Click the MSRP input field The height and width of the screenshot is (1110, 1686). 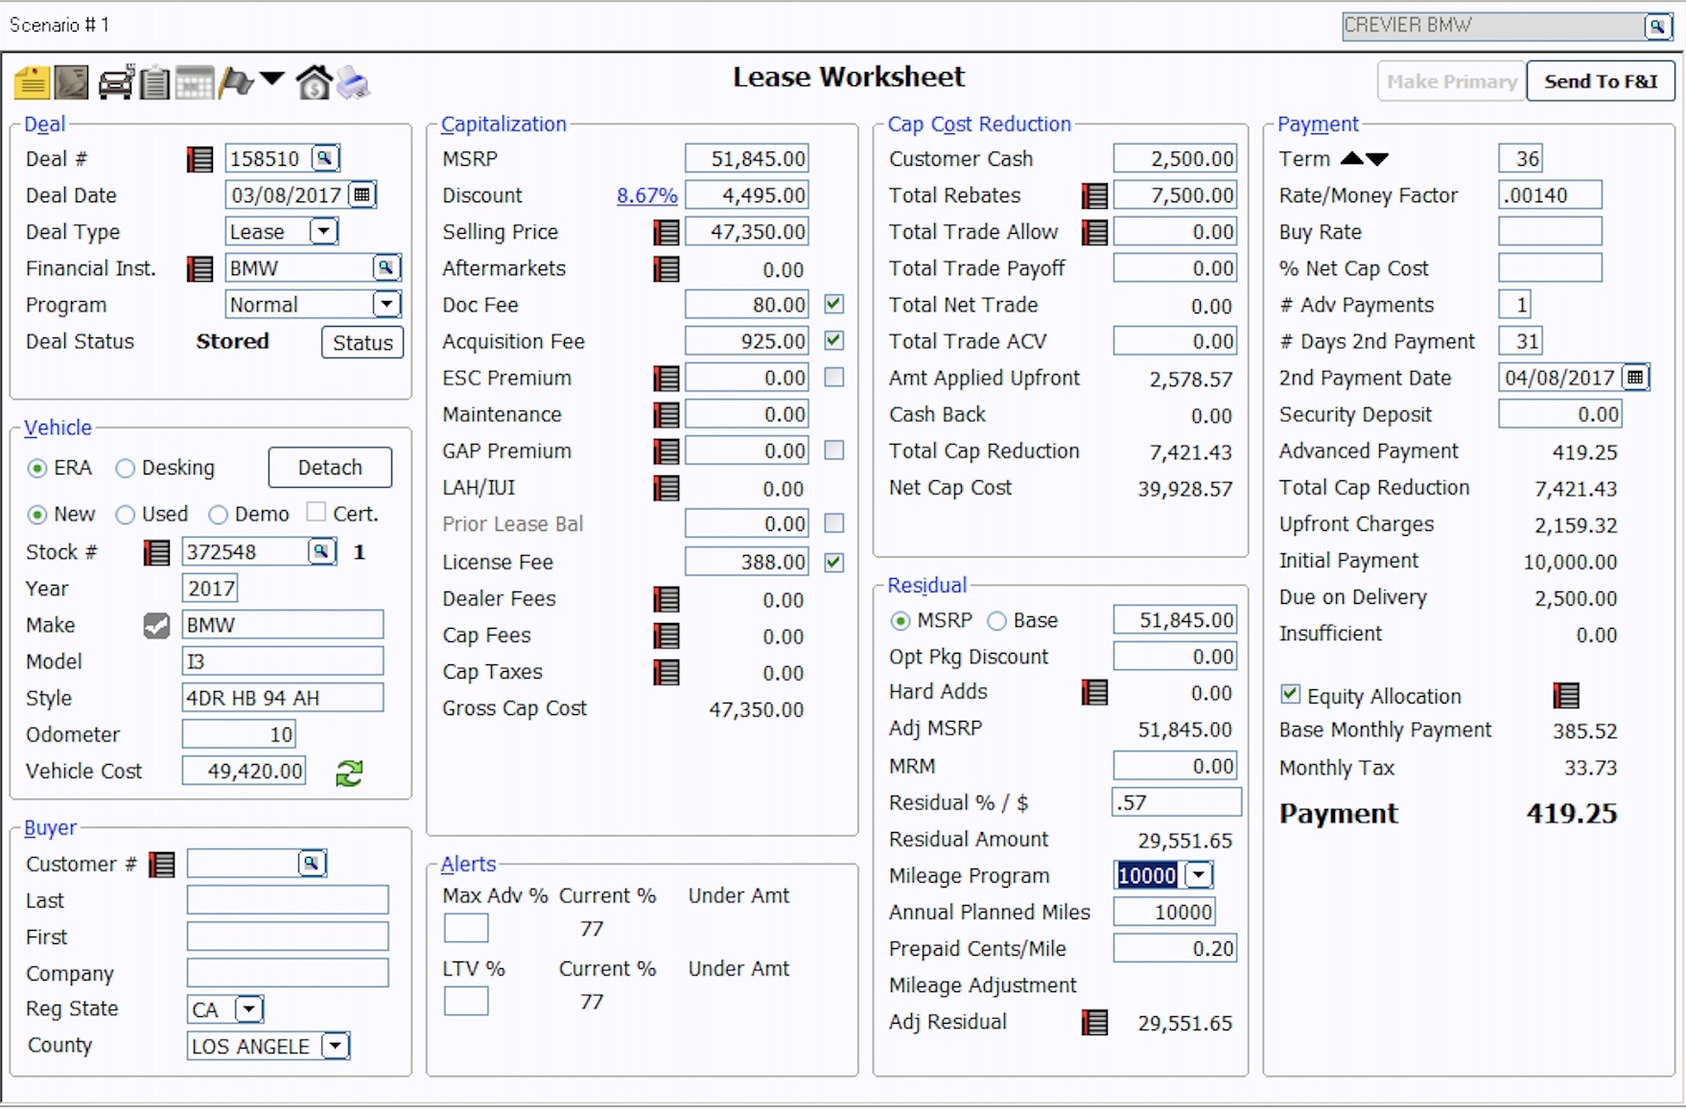pyautogui.click(x=747, y=159)
